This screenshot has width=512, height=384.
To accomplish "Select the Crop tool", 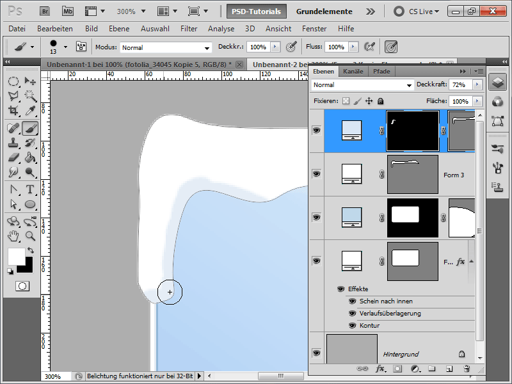I will 13,110.
